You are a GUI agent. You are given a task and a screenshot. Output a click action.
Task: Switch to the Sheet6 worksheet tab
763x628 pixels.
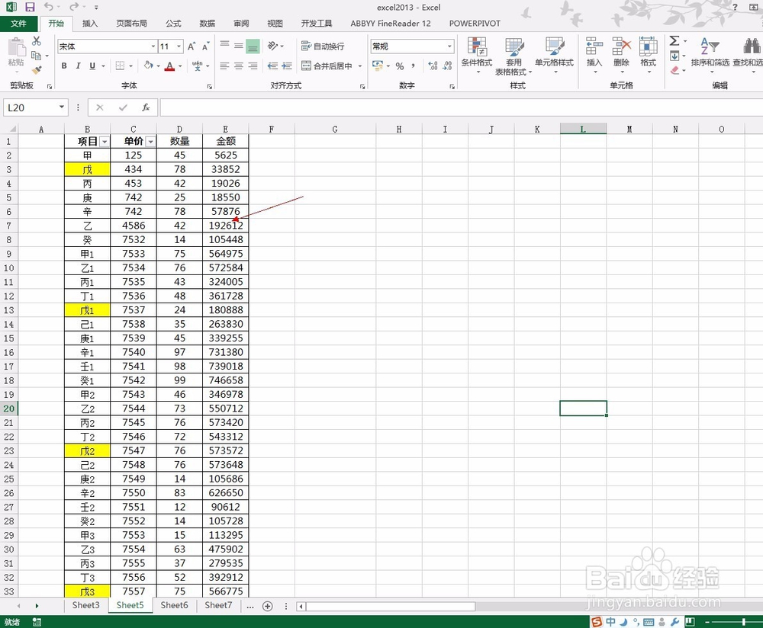click(174, 605)
